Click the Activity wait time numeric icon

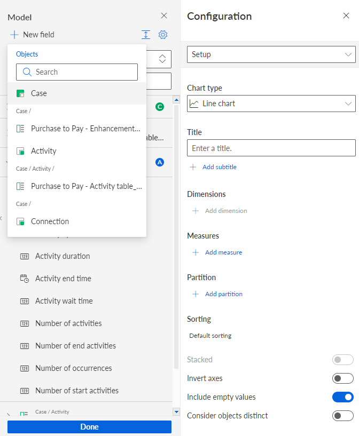pyautogui.click(x=25, y=301)
